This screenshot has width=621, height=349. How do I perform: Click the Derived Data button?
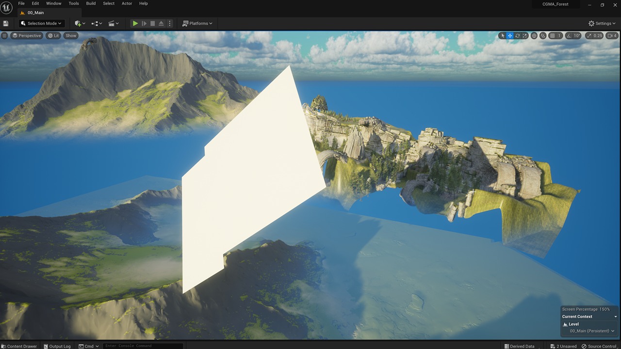(520, 346)
